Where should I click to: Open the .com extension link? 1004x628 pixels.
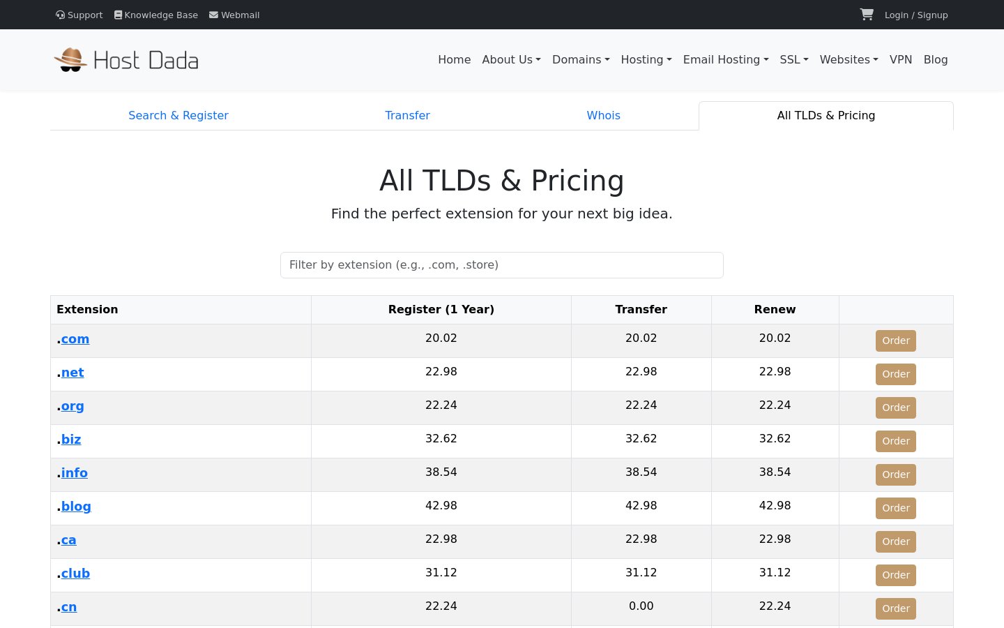[75, 339]
